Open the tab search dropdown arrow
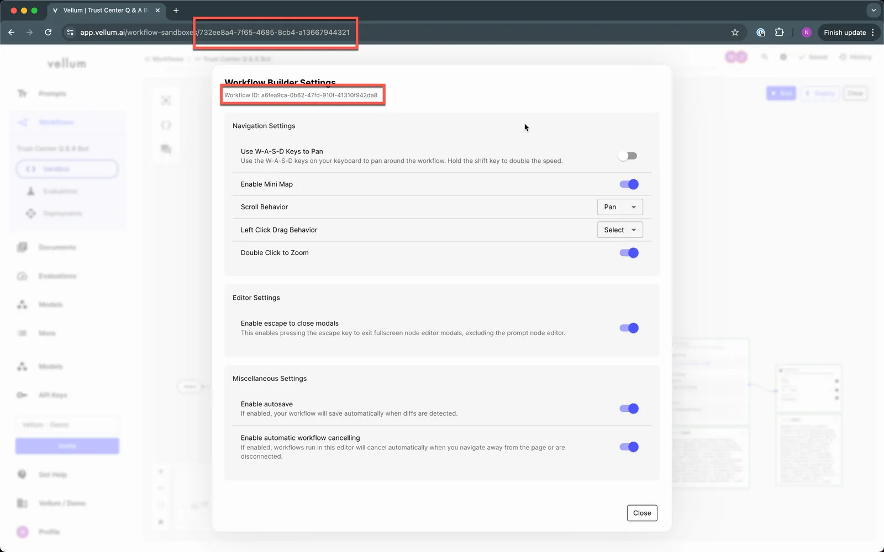Image resolution: width=884 pixels, height=552 pixels. coord(873,10)
